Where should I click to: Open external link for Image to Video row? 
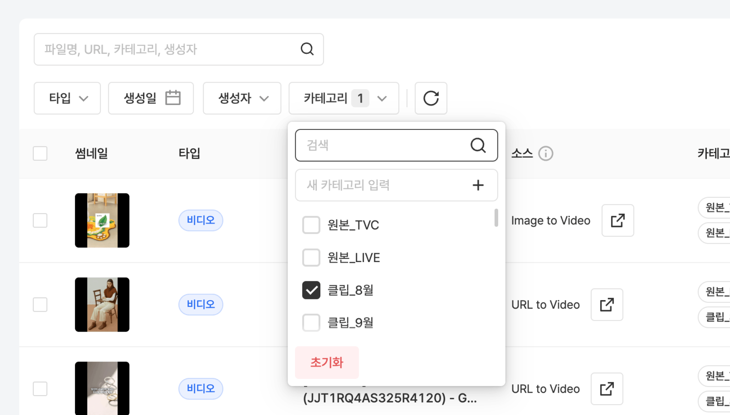(x=618, y=221)
